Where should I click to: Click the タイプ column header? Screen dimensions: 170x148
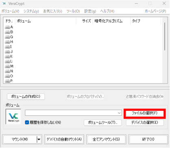click(146, 21)
